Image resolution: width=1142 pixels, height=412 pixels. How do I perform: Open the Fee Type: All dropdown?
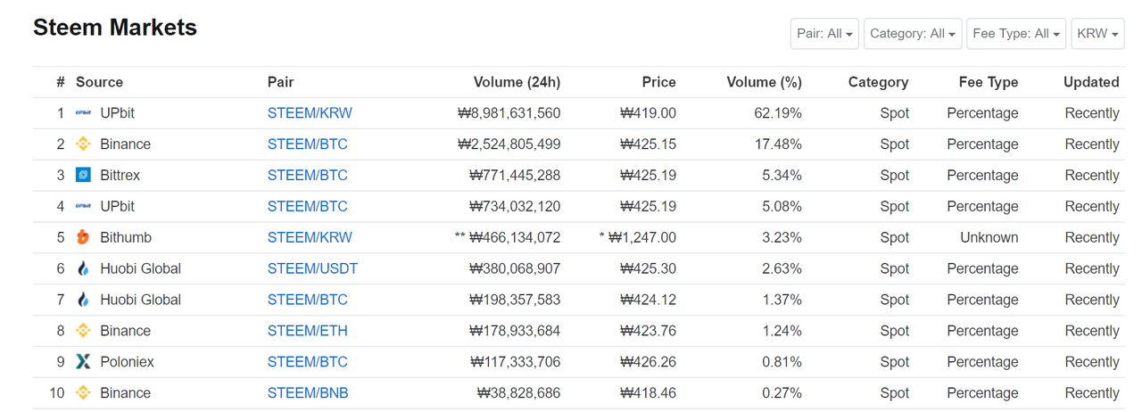point(1016,34)
